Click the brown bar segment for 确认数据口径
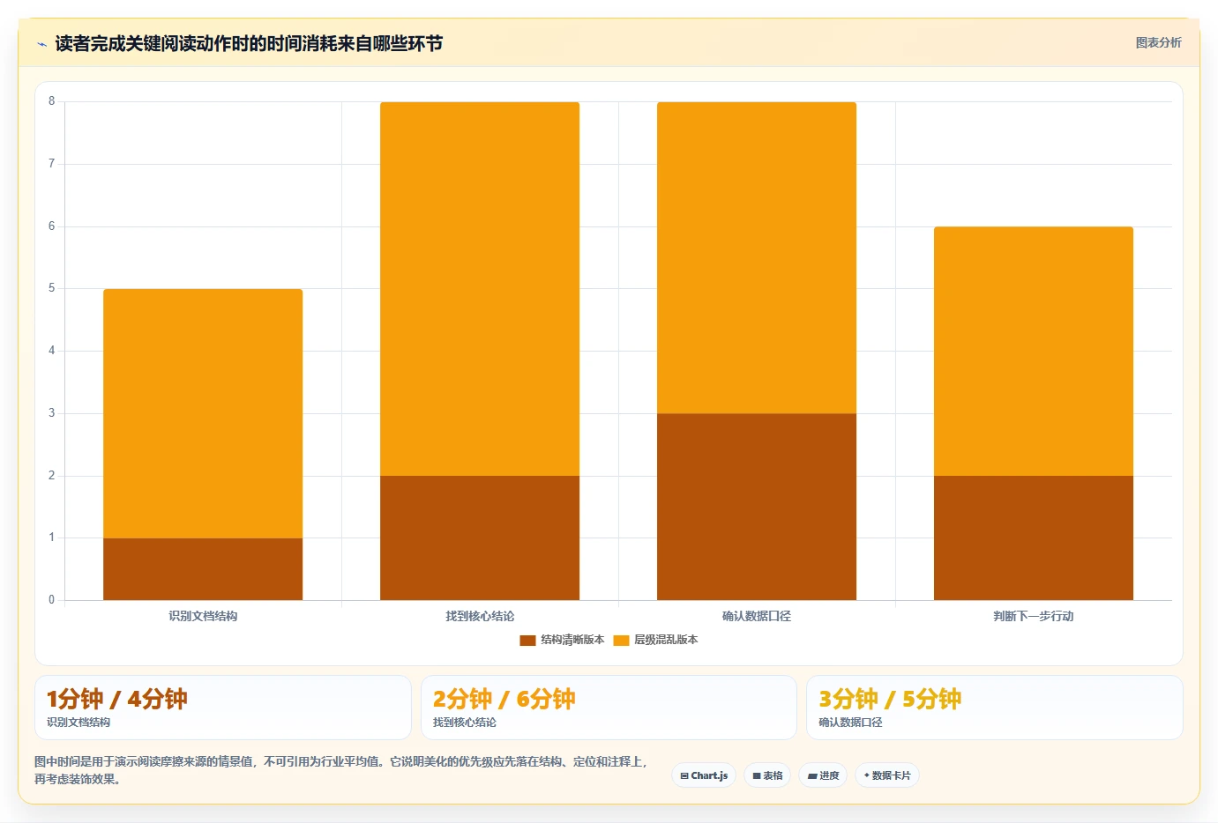 point(757,507)
